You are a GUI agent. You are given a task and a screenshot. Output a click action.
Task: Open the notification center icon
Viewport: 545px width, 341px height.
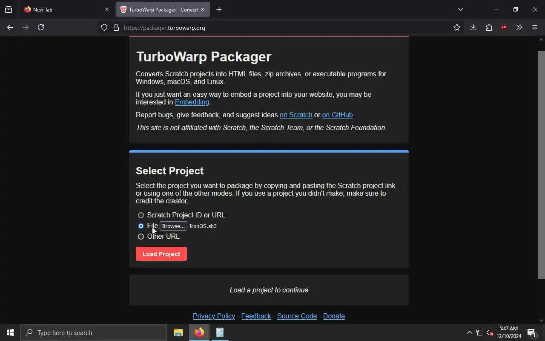point(532,332)
